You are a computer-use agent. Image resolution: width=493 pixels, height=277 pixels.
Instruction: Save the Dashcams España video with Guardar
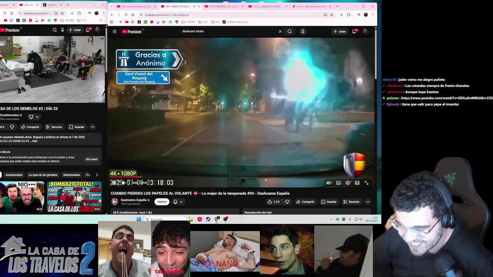(329, 202)
